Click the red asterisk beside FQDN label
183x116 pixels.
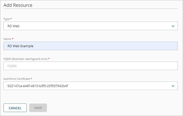click(x=49, y=59)
